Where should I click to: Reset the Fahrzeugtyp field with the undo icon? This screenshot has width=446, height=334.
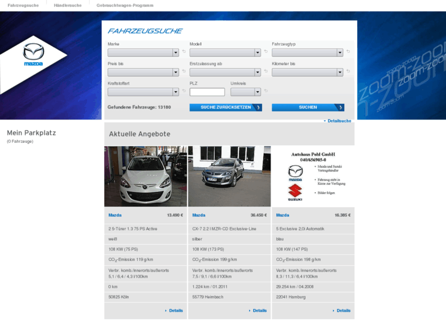click(x=348, y=51)
